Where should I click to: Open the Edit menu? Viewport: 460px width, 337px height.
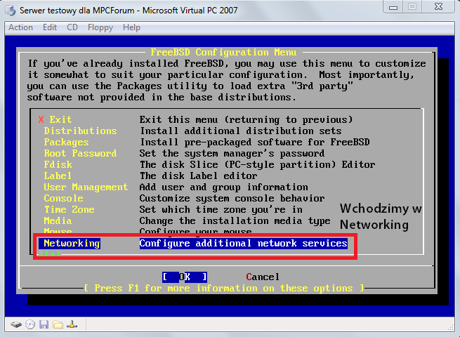click(50, 27)
